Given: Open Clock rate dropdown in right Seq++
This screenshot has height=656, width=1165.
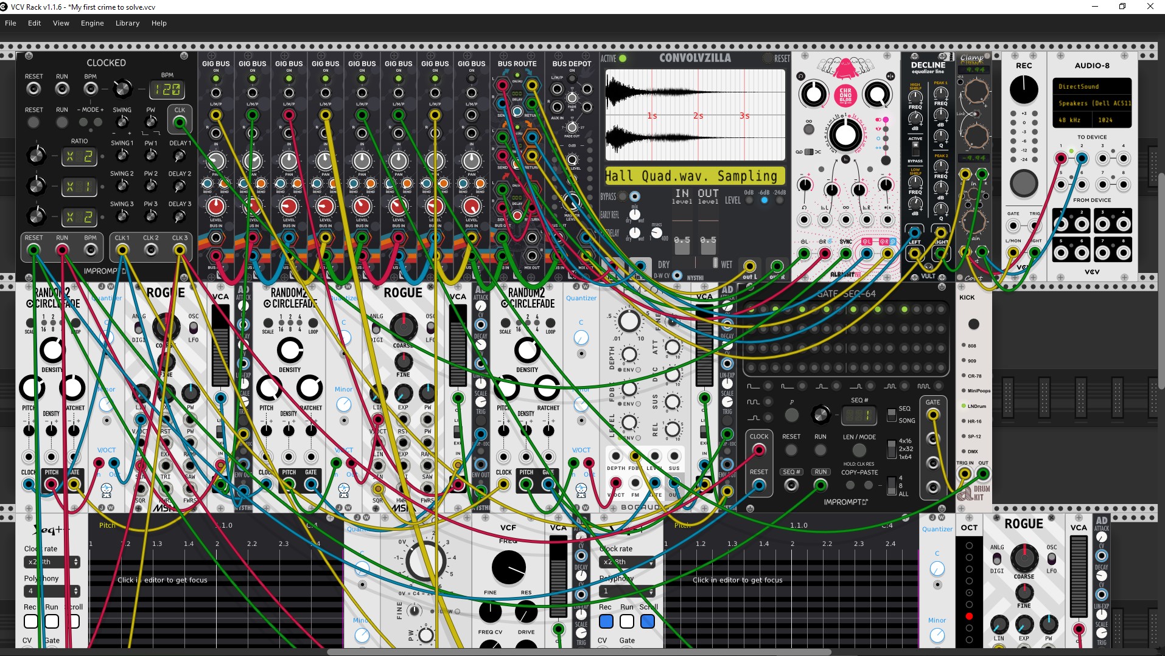Looking at the screenshot, I should [x=628, y=562].
